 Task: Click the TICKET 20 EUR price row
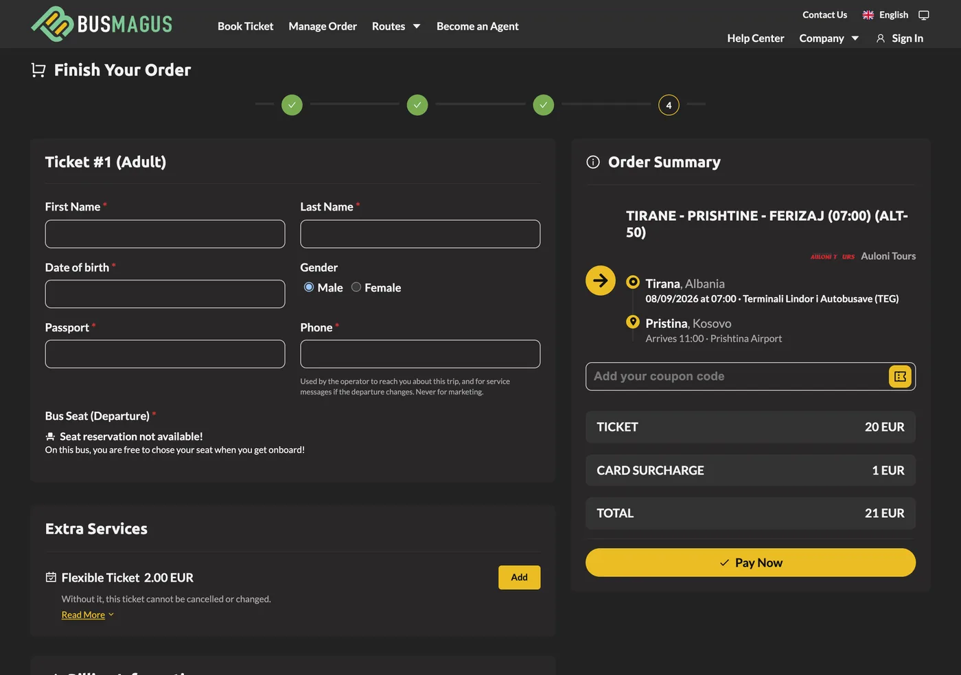click(750, 427)
